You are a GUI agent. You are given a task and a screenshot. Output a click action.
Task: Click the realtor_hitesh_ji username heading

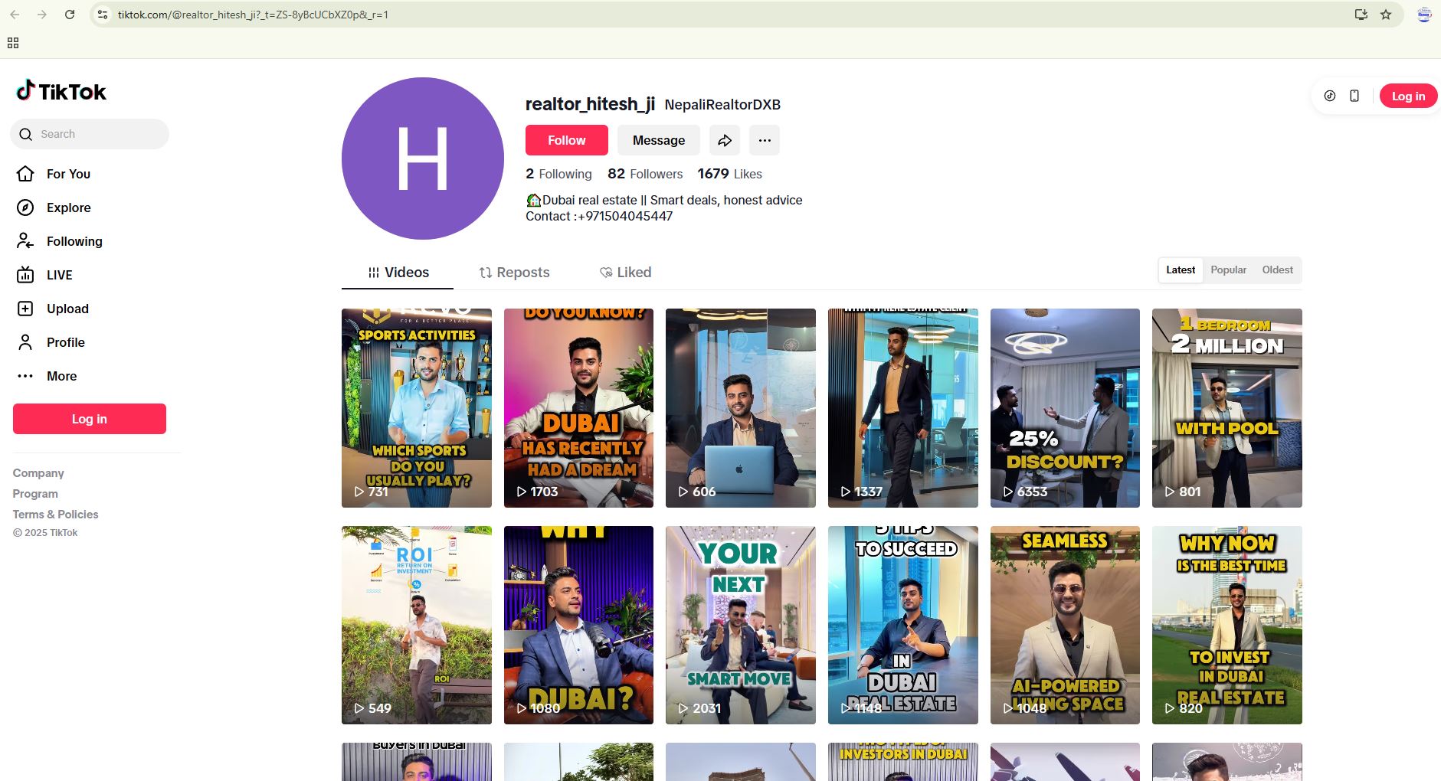[x=590, y=104]
